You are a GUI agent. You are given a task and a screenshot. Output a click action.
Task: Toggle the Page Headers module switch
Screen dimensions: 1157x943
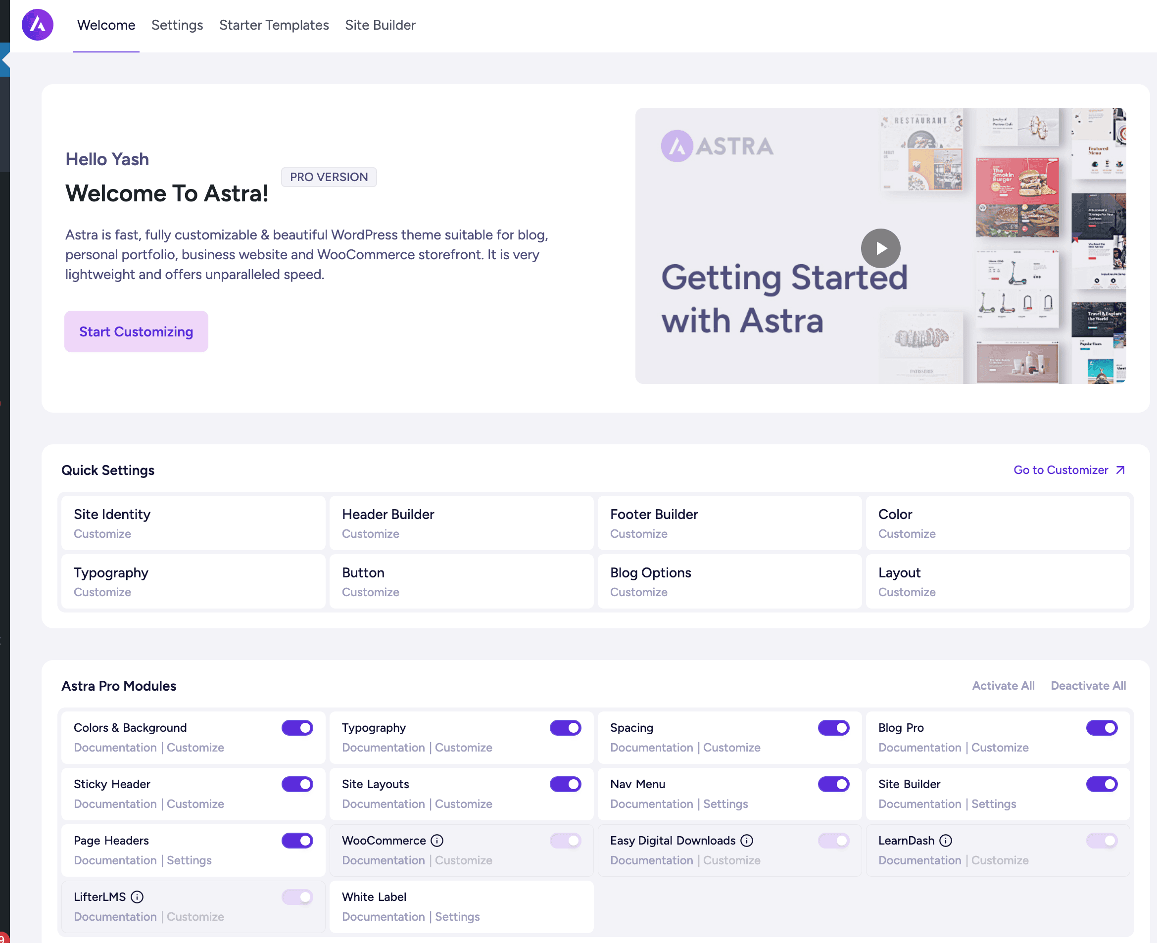[297, 840]
